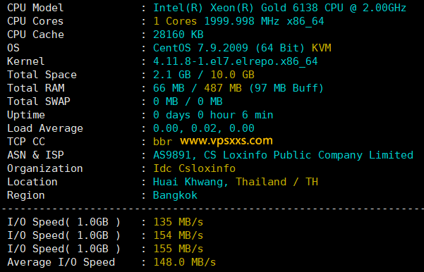
Task: Click the kernel version '4.11.8-1.el7.elrepo.x86_64'
Action: 235,61
